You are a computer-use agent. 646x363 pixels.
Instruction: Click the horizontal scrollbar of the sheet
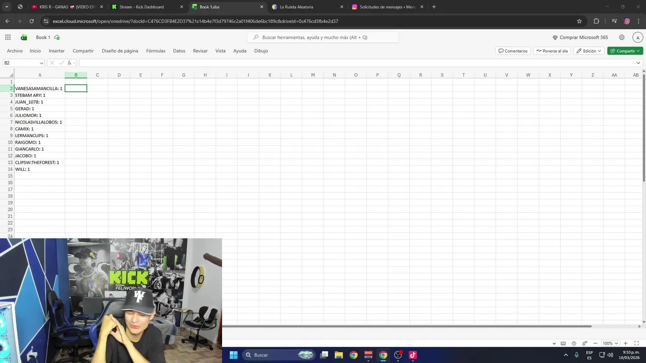point(406,326)
